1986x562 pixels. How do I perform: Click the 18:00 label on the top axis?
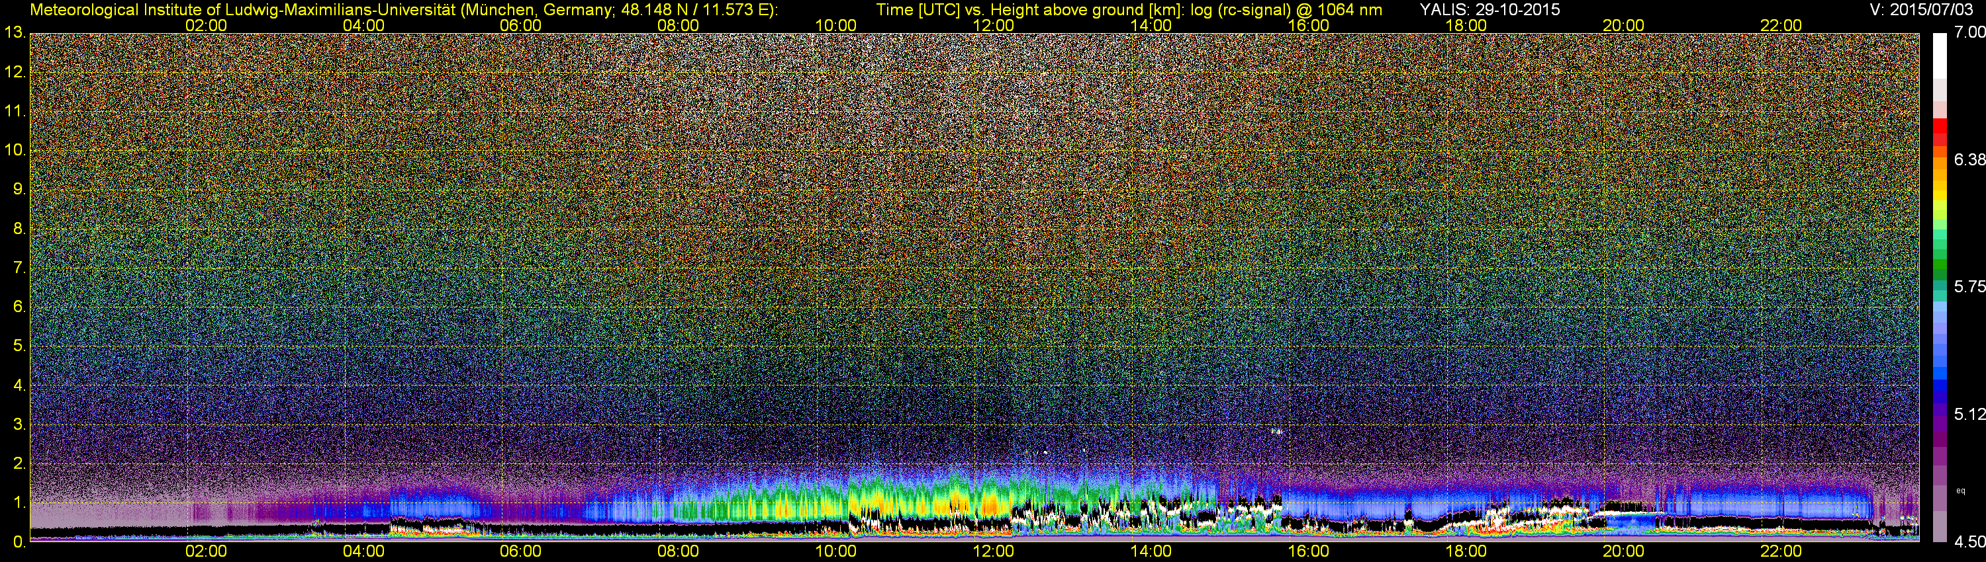[1466, 25]
